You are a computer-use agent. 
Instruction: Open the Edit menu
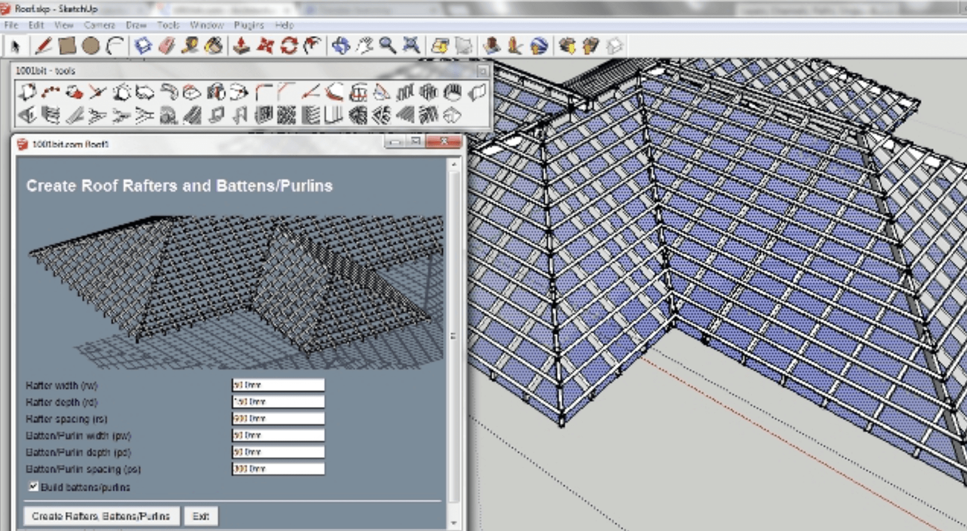pos(36,25)
